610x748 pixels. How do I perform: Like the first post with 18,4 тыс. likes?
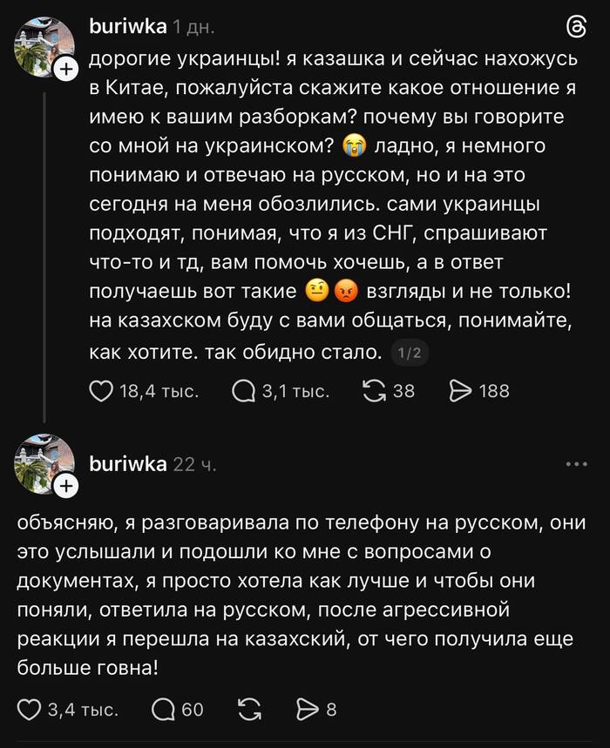pos(102,391)
